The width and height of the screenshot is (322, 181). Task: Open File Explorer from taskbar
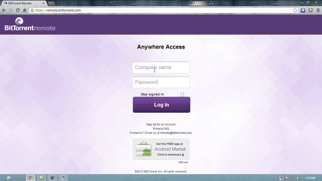tap(9, 178)
